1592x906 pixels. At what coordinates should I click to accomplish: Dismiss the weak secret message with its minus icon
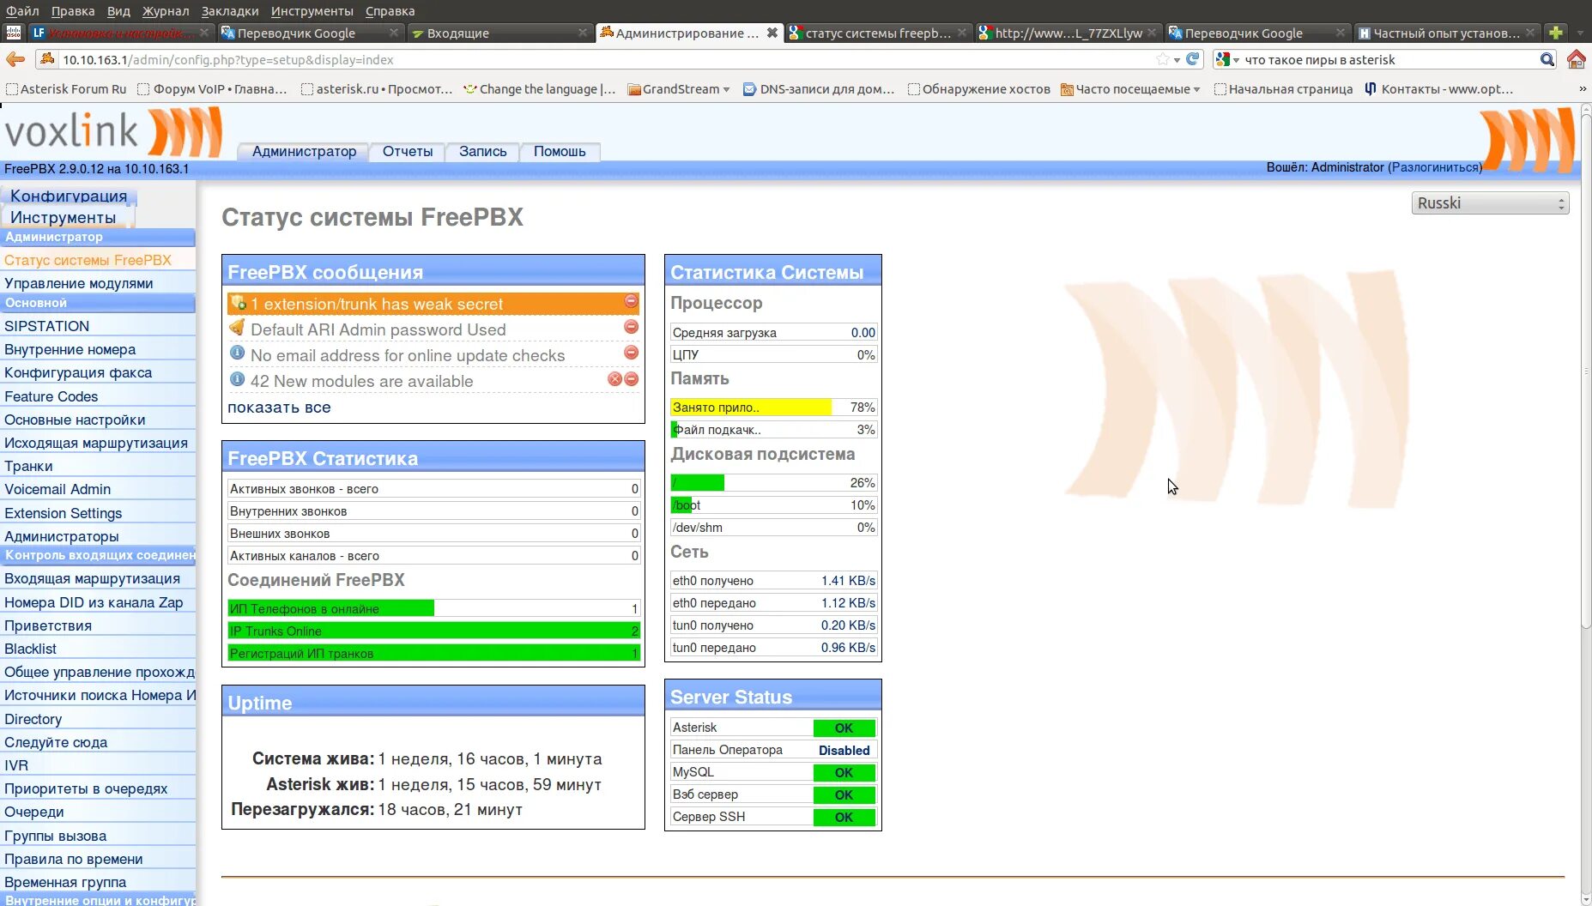click(631, 302)
